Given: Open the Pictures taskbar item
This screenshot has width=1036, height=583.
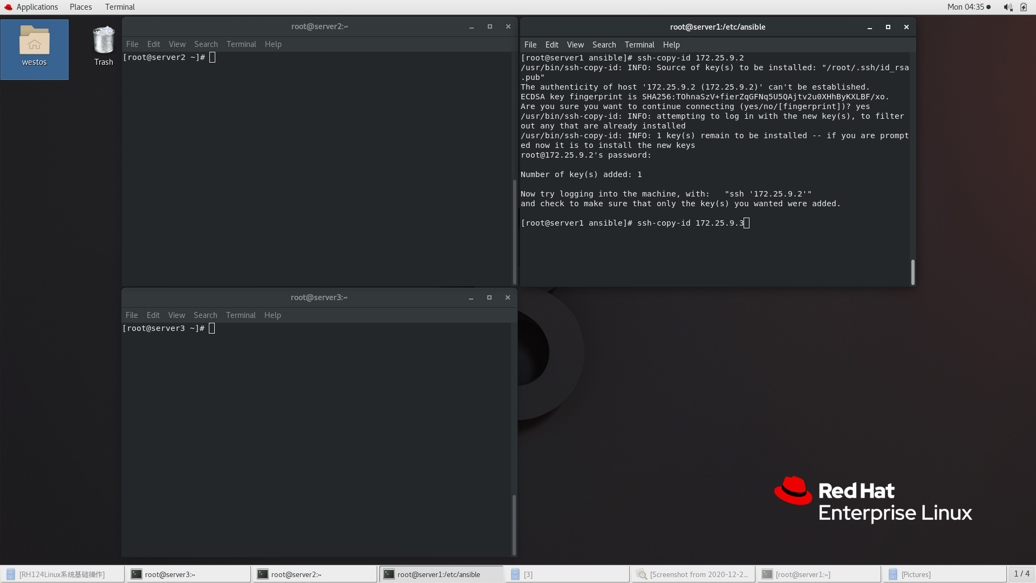Looking at the screenshot, I should [944, 574].
